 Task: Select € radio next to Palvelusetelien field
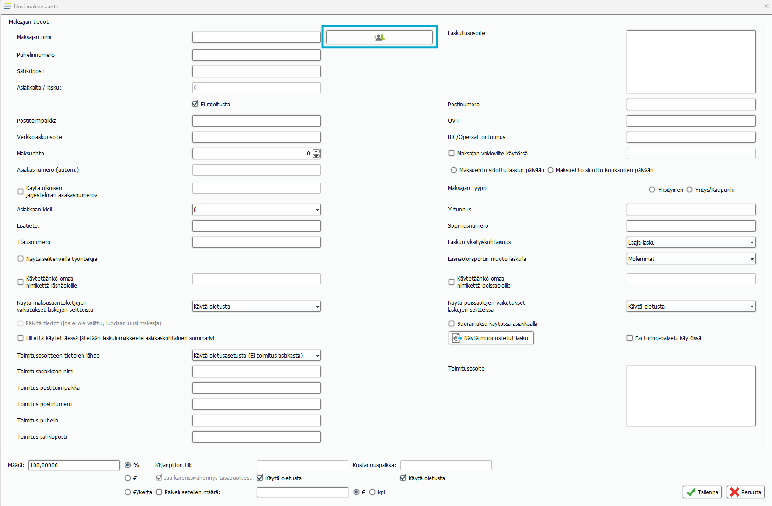tap(357, 492)
